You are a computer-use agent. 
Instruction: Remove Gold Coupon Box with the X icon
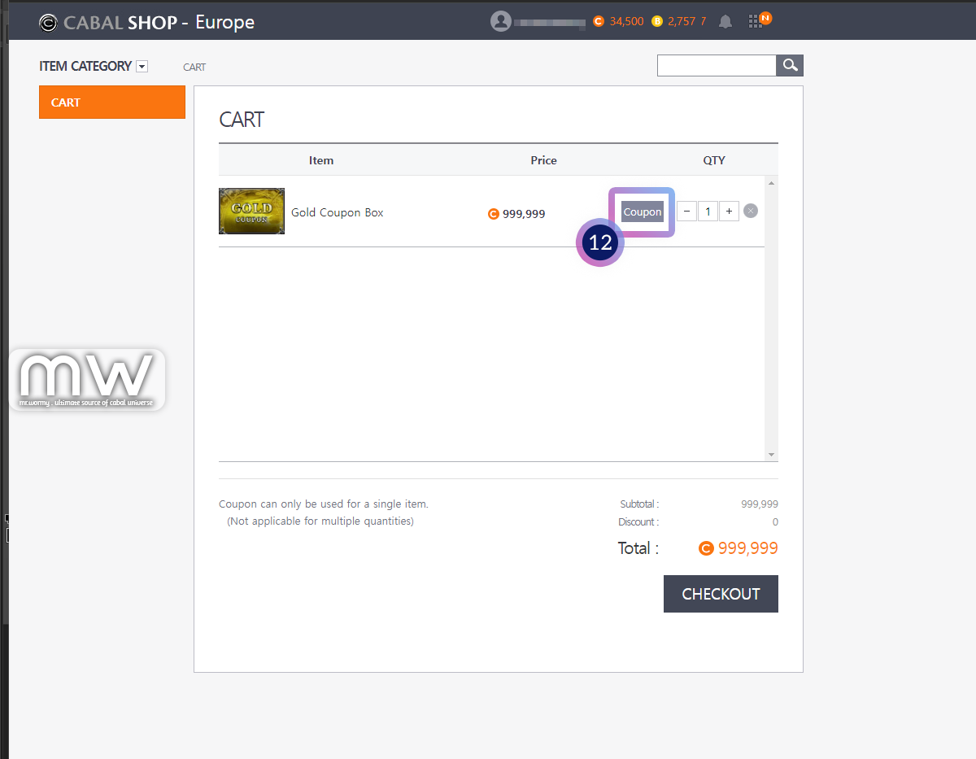click(x=751, y=212)
